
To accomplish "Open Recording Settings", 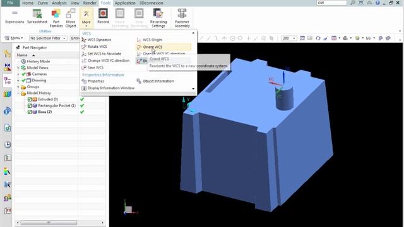I will point(158,18).
